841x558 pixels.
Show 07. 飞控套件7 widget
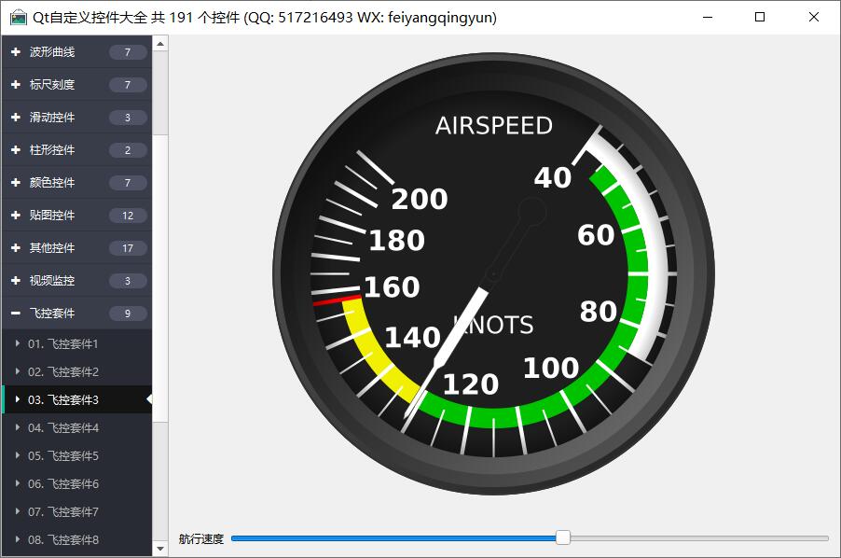tap(62, 512)
